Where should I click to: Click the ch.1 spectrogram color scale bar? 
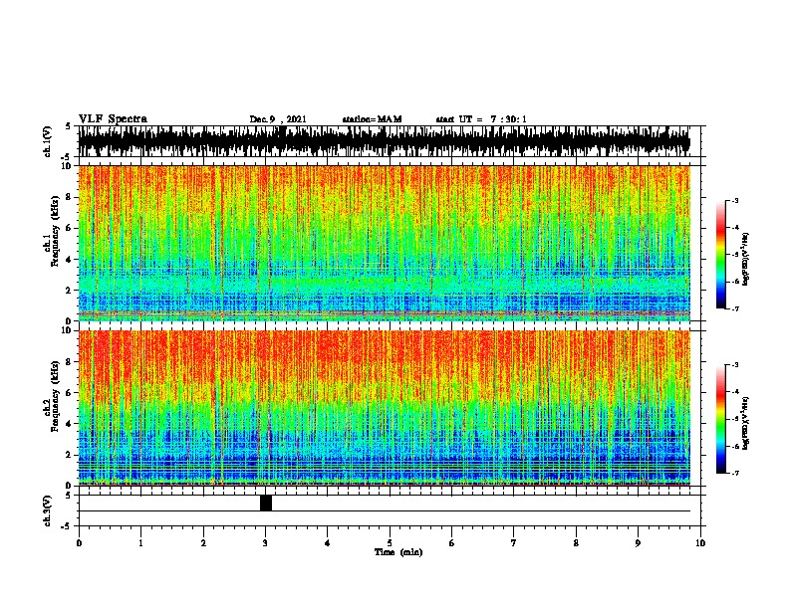coord(721,254)
